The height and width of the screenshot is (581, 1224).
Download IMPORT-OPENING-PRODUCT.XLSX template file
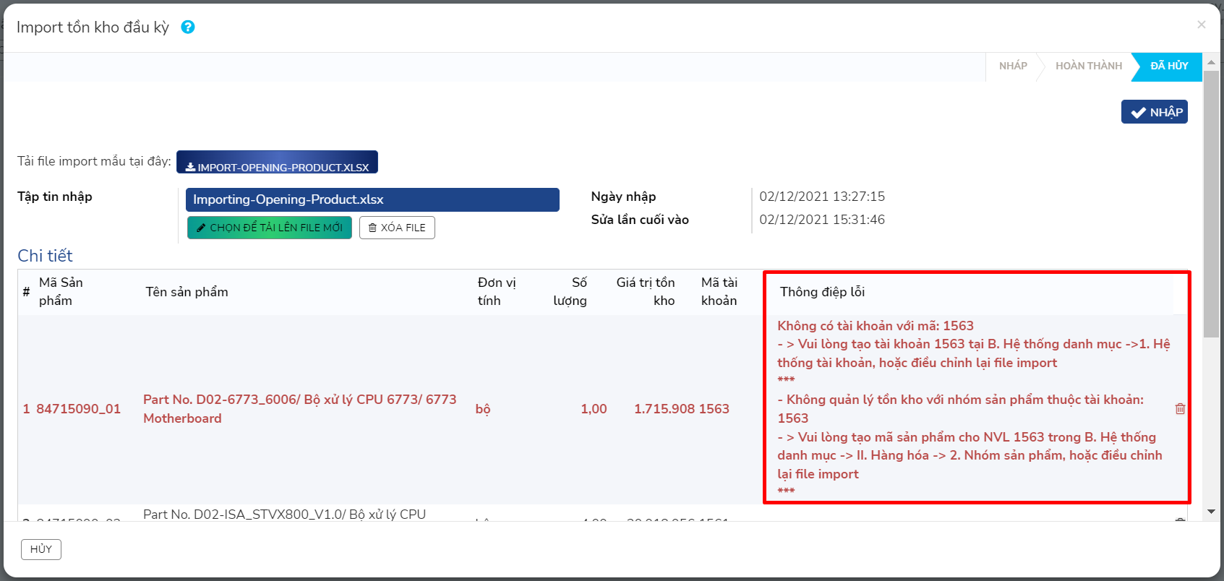[x=277, y=162]
